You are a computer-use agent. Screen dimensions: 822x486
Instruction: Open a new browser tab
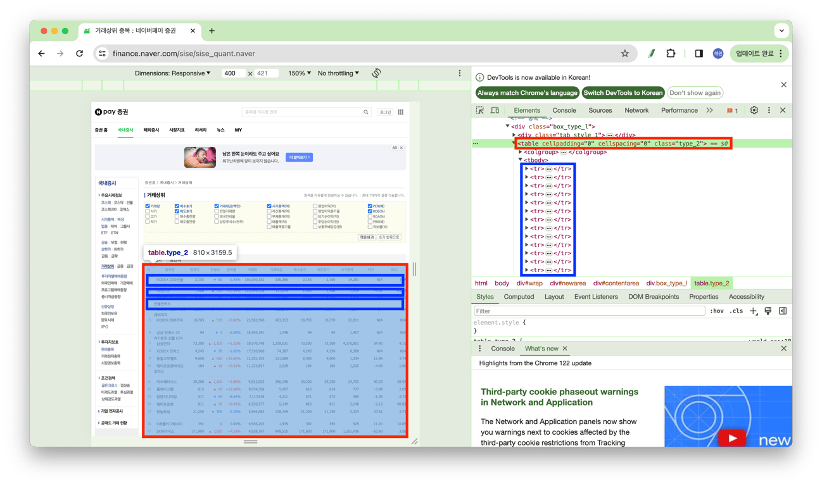tap(212, 30)
